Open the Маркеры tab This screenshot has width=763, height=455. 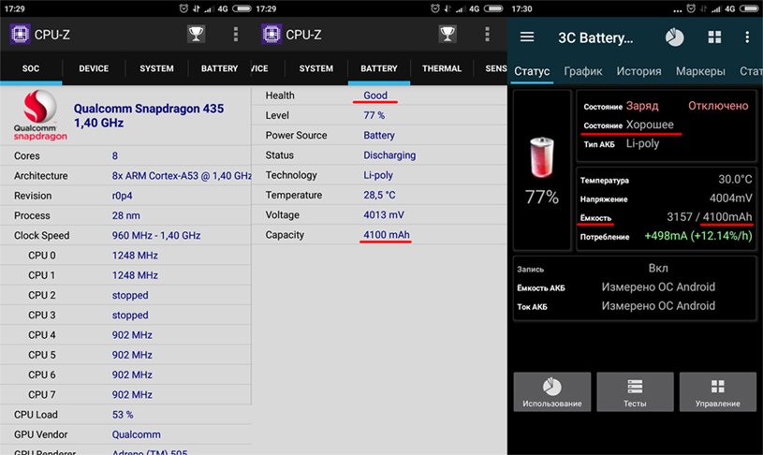tap(700, 71)
